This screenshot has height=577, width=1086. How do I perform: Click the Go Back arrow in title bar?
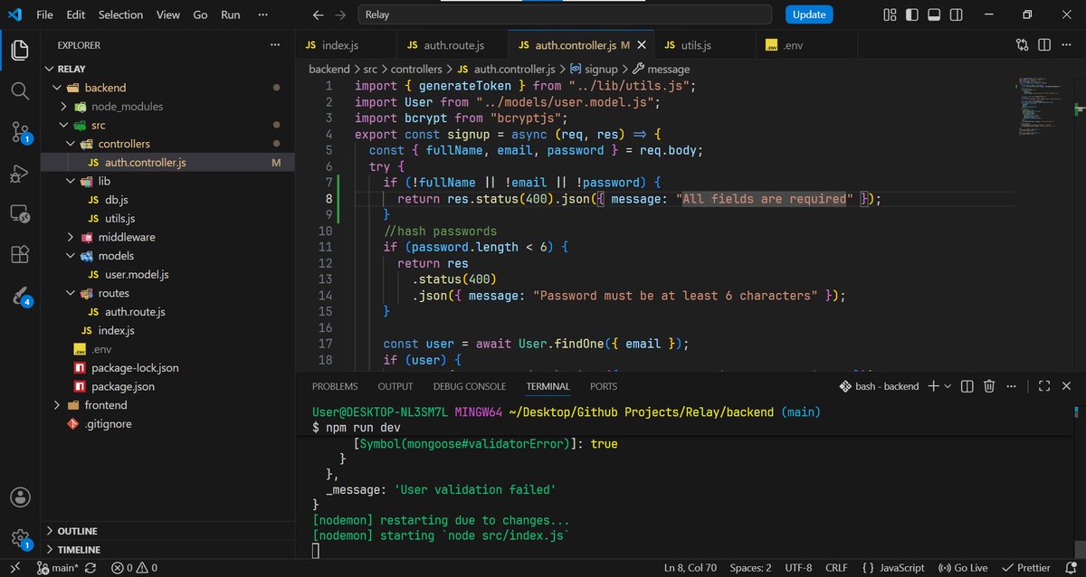click(318, 14)
